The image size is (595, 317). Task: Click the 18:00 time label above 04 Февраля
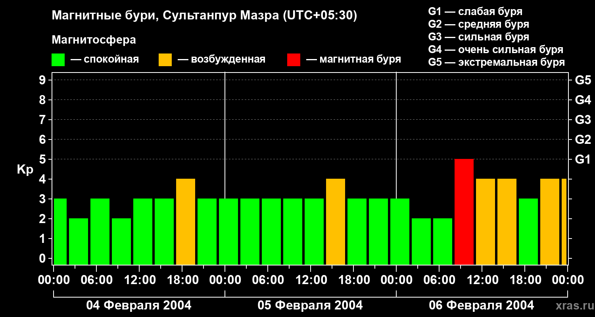click(182, 280)
